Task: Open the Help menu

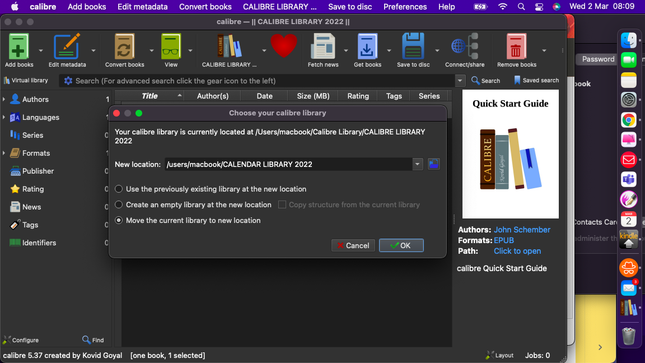Action: point(446,7)
